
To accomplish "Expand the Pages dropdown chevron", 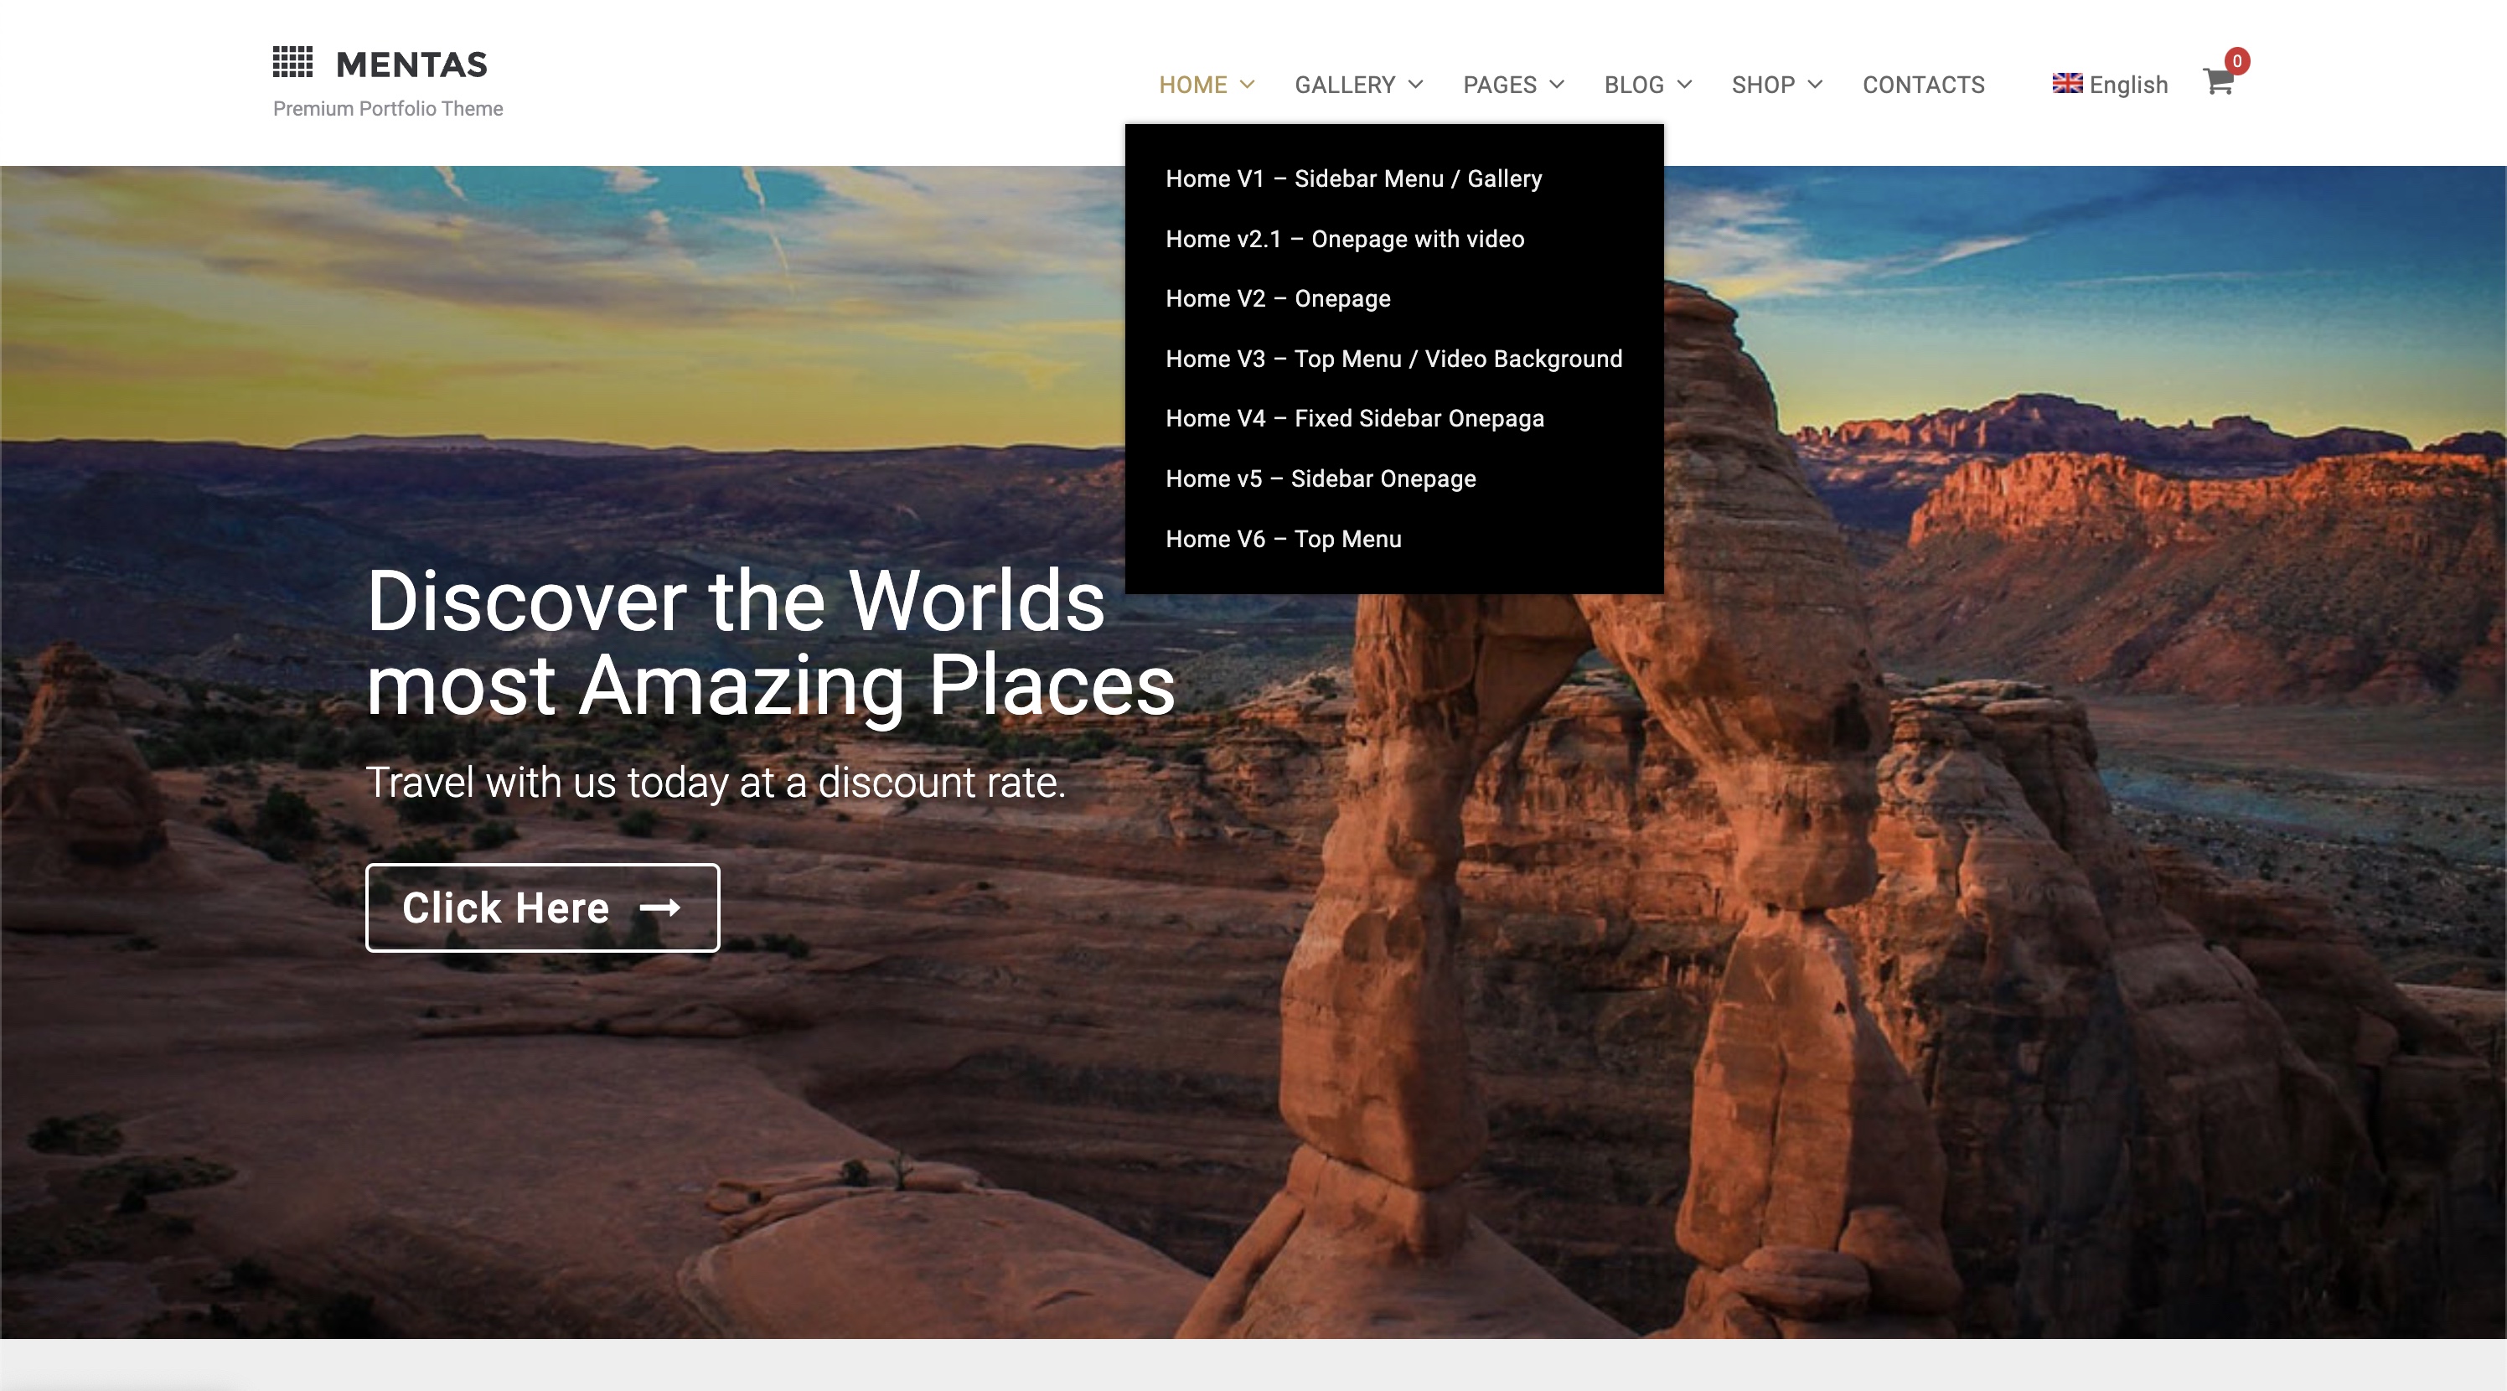I will click(1557, 85).
